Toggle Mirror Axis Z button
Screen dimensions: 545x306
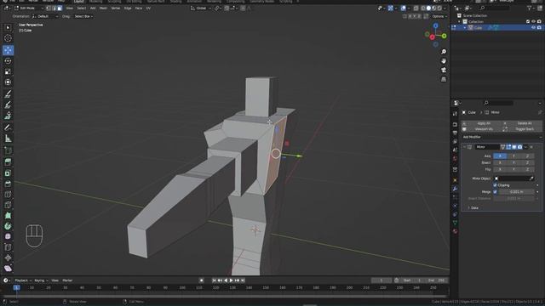[527, 156]
